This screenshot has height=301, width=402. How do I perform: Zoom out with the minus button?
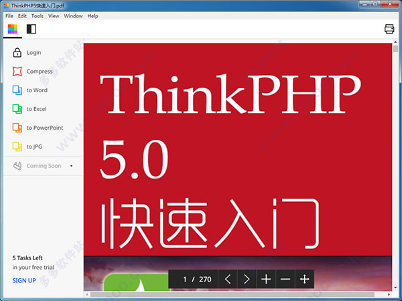(285, 279)
